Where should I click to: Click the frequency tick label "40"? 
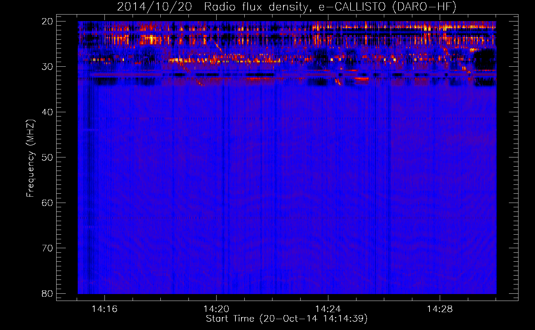(47, 112)
